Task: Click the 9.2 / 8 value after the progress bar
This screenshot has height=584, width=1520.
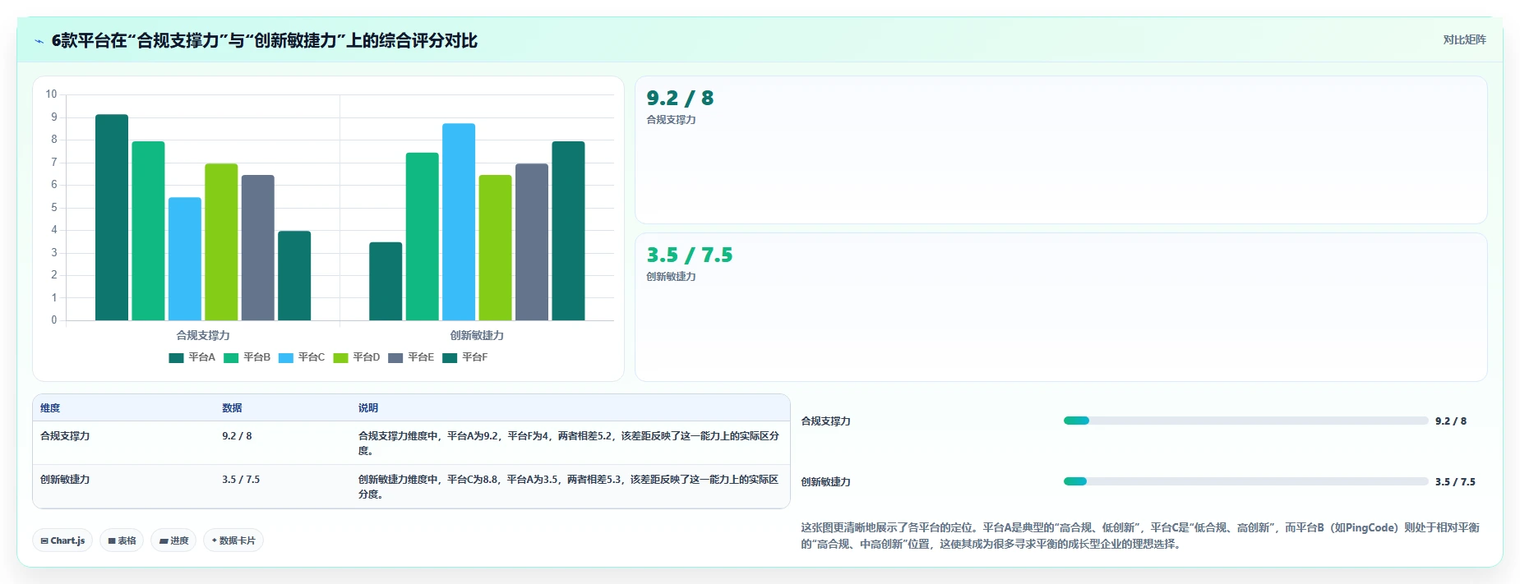Action: click(x=1451, y=421)
